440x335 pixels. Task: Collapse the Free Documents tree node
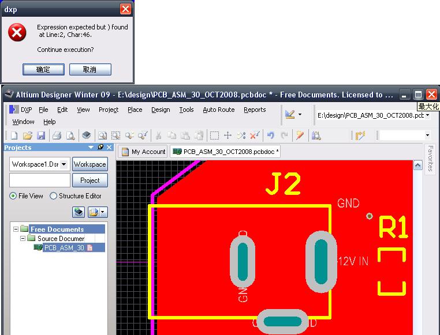tap(16, 229)
